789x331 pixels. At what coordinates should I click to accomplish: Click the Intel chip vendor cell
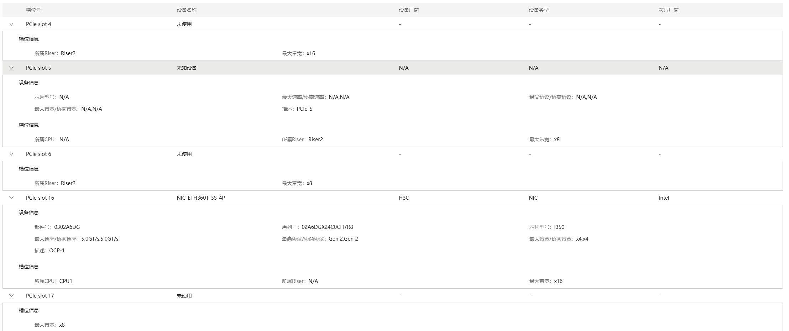(x=664, y=198)
